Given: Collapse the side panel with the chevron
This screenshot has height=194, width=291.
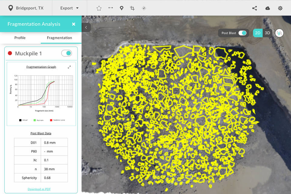Looking at the screenshot, I should pos(86,27).
